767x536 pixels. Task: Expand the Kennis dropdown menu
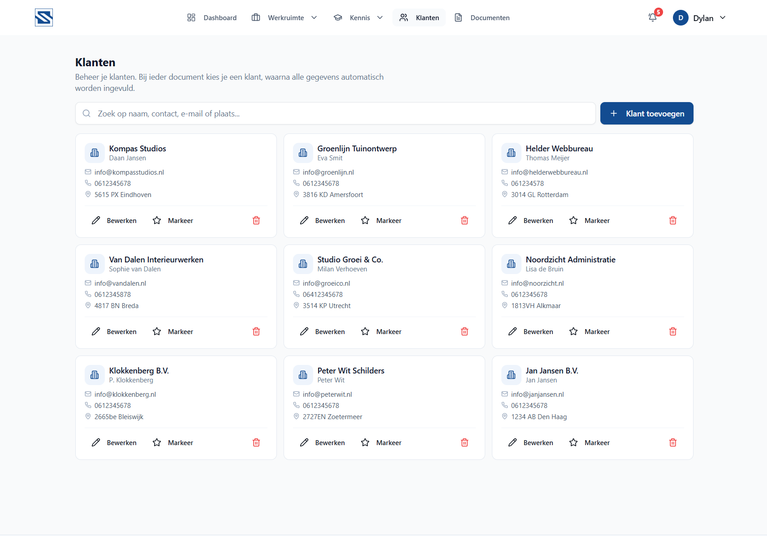click(358, 17)
